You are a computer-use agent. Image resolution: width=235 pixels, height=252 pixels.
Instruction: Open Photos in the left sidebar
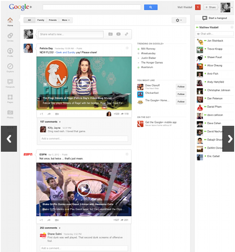[x=10, y=114]
